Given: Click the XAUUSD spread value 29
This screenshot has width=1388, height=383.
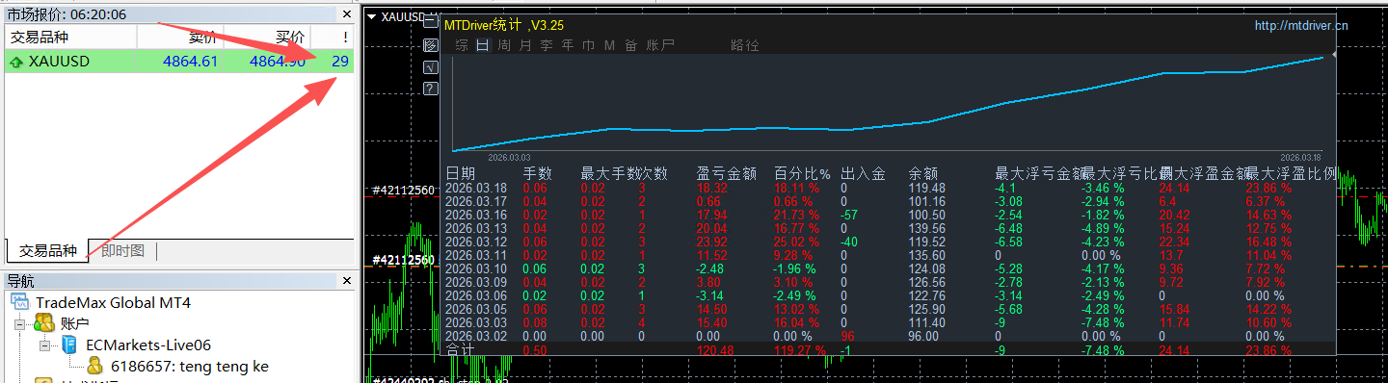Looking at the screenshot, I should point(340,62).
